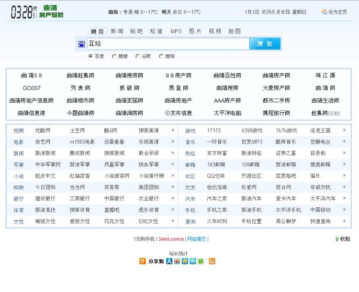Image resolution: width=359 pixels, height=292 pixels.
Task: Click the green clover share icon
Action: click(x=201, y=261)
